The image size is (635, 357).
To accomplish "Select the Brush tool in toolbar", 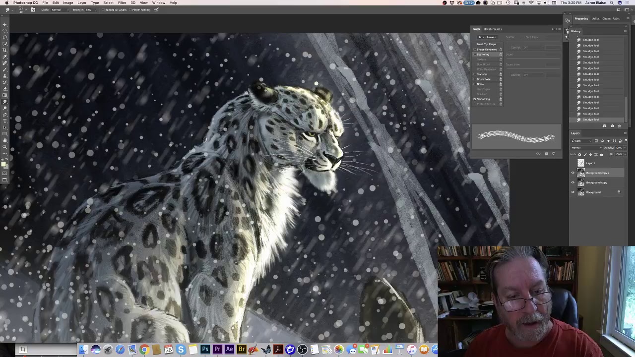I will click(x=5, y=69).
